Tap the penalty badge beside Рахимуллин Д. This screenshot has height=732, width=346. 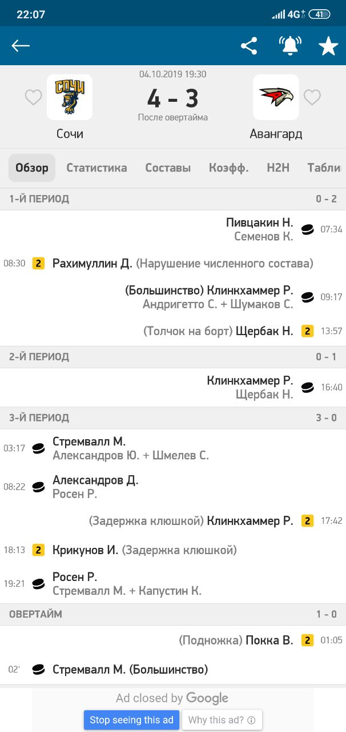38,264
